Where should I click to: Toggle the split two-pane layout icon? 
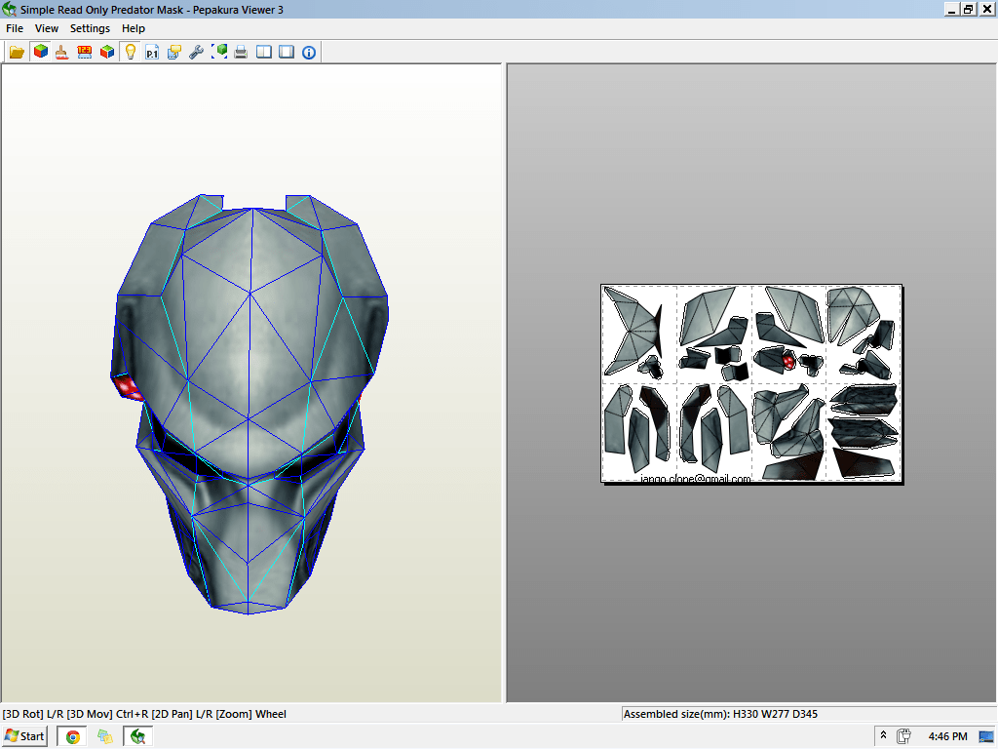(x=264, y=52)
